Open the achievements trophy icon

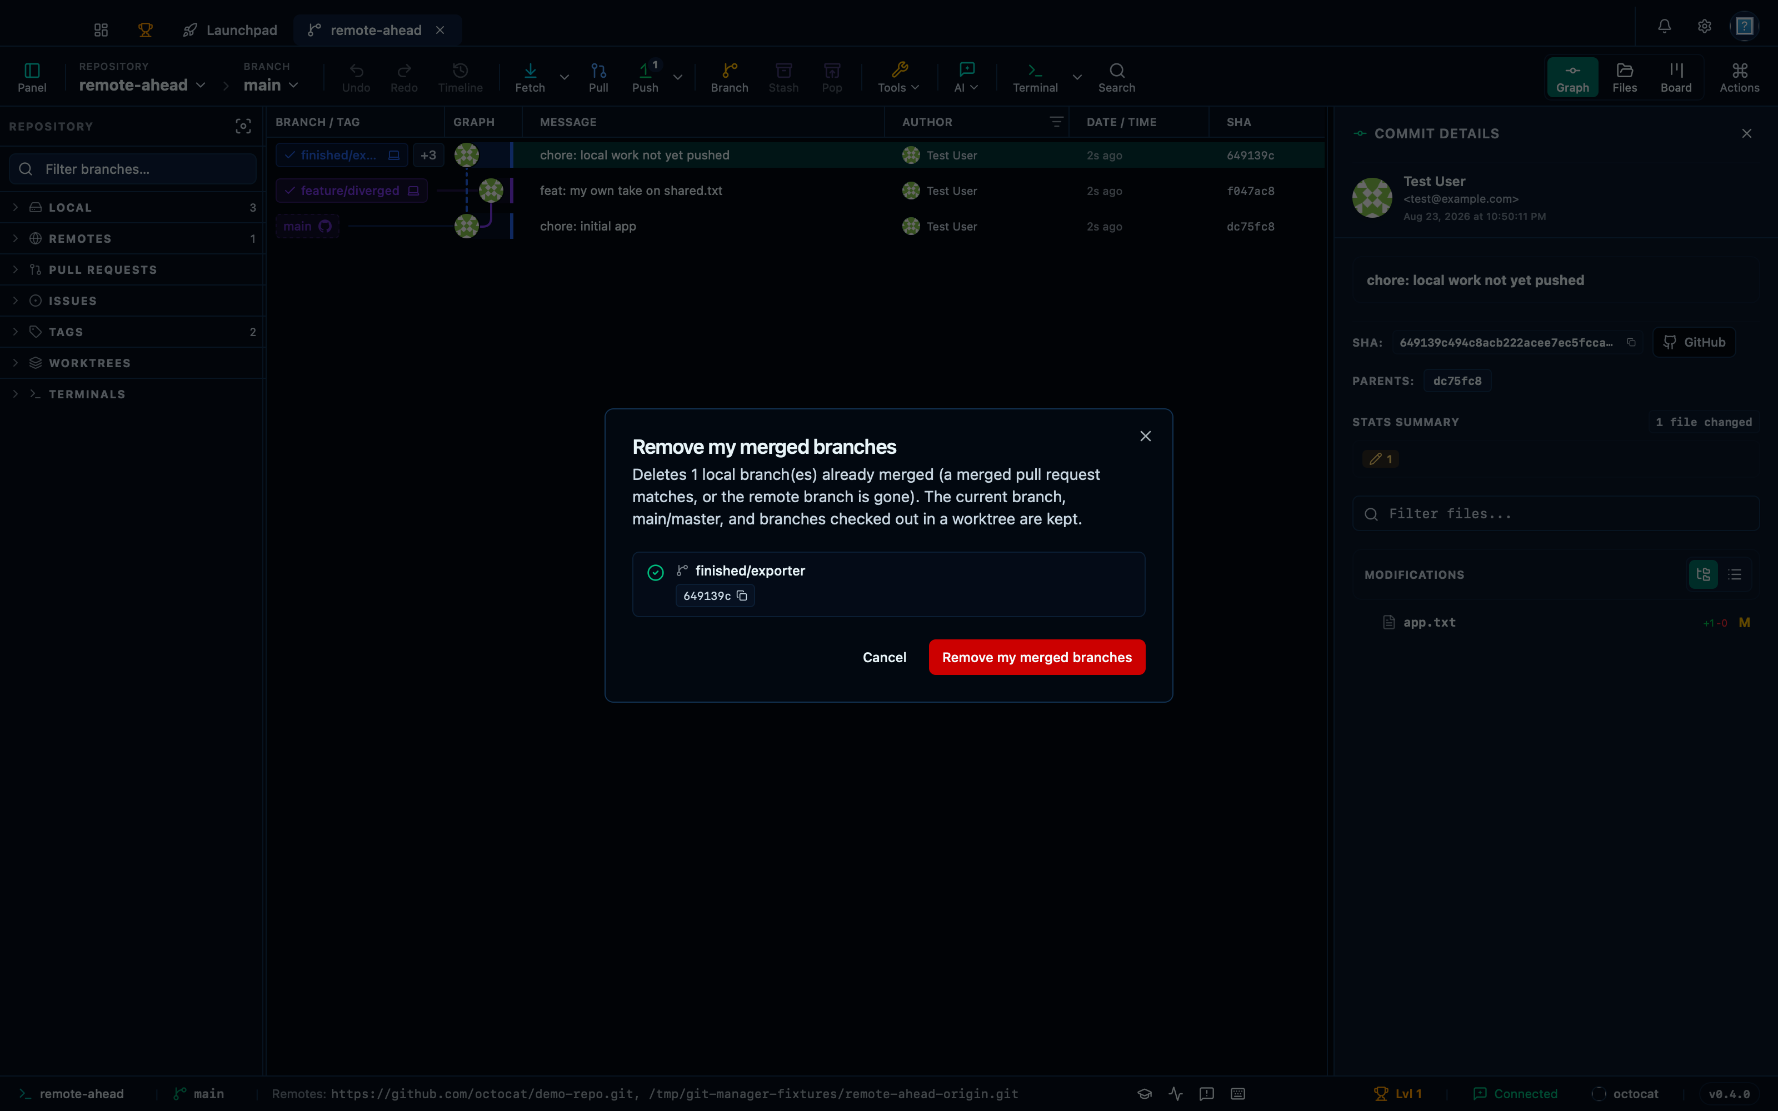pos(146,30)
